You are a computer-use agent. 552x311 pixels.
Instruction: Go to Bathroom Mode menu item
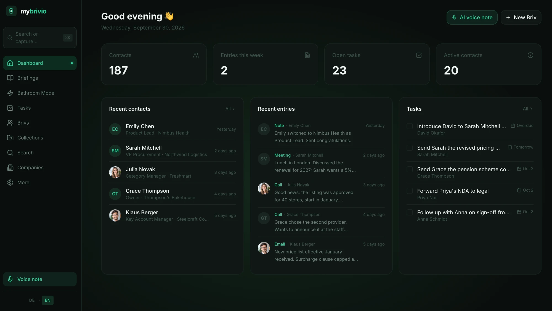pos(40,93)
